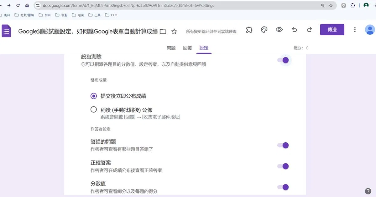Disable the 正確答案 switch

283,166
